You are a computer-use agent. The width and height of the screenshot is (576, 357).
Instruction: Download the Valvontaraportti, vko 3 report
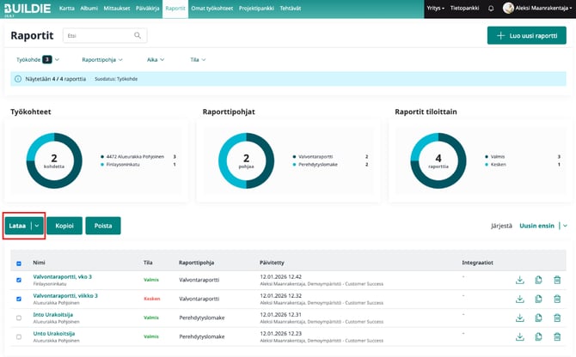[519, 280]
